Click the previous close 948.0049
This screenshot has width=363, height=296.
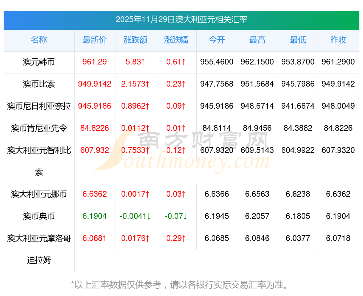tap(338, 106)
